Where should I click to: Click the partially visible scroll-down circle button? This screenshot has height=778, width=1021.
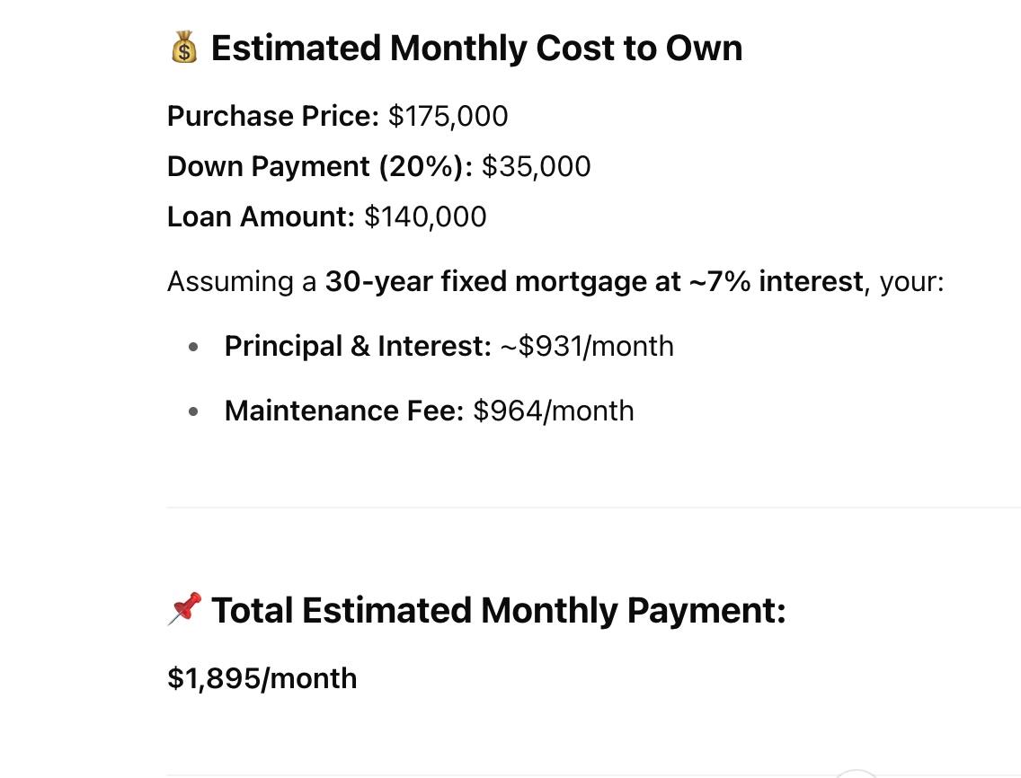[856, 774]
